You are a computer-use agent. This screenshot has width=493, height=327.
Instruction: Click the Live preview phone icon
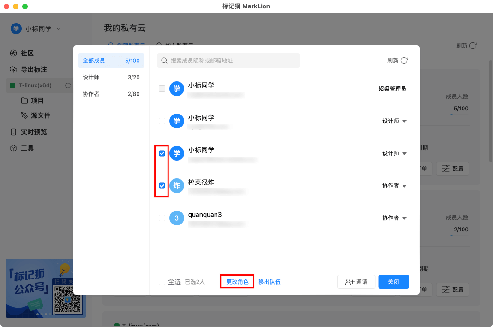13,132
